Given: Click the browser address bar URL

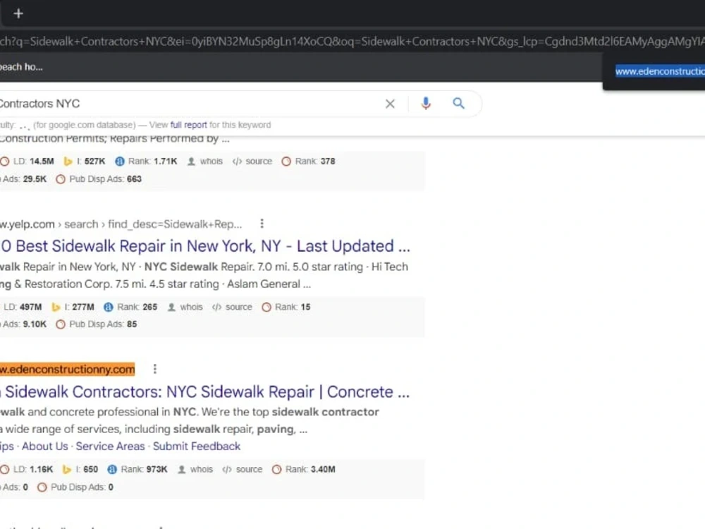Looking at the screenshot, I should (x=352, y=42).
